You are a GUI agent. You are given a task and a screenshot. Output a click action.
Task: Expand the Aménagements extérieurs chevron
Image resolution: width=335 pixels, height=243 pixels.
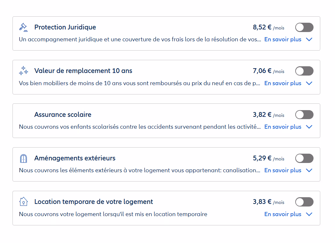click(x=309, y=170)
